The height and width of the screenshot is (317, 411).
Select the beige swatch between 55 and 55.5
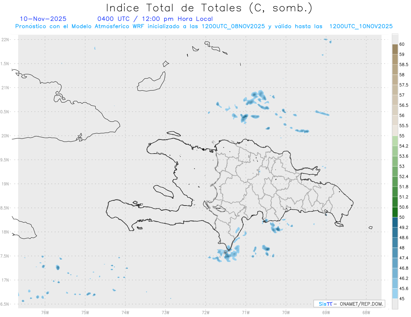tap(395, 131)
